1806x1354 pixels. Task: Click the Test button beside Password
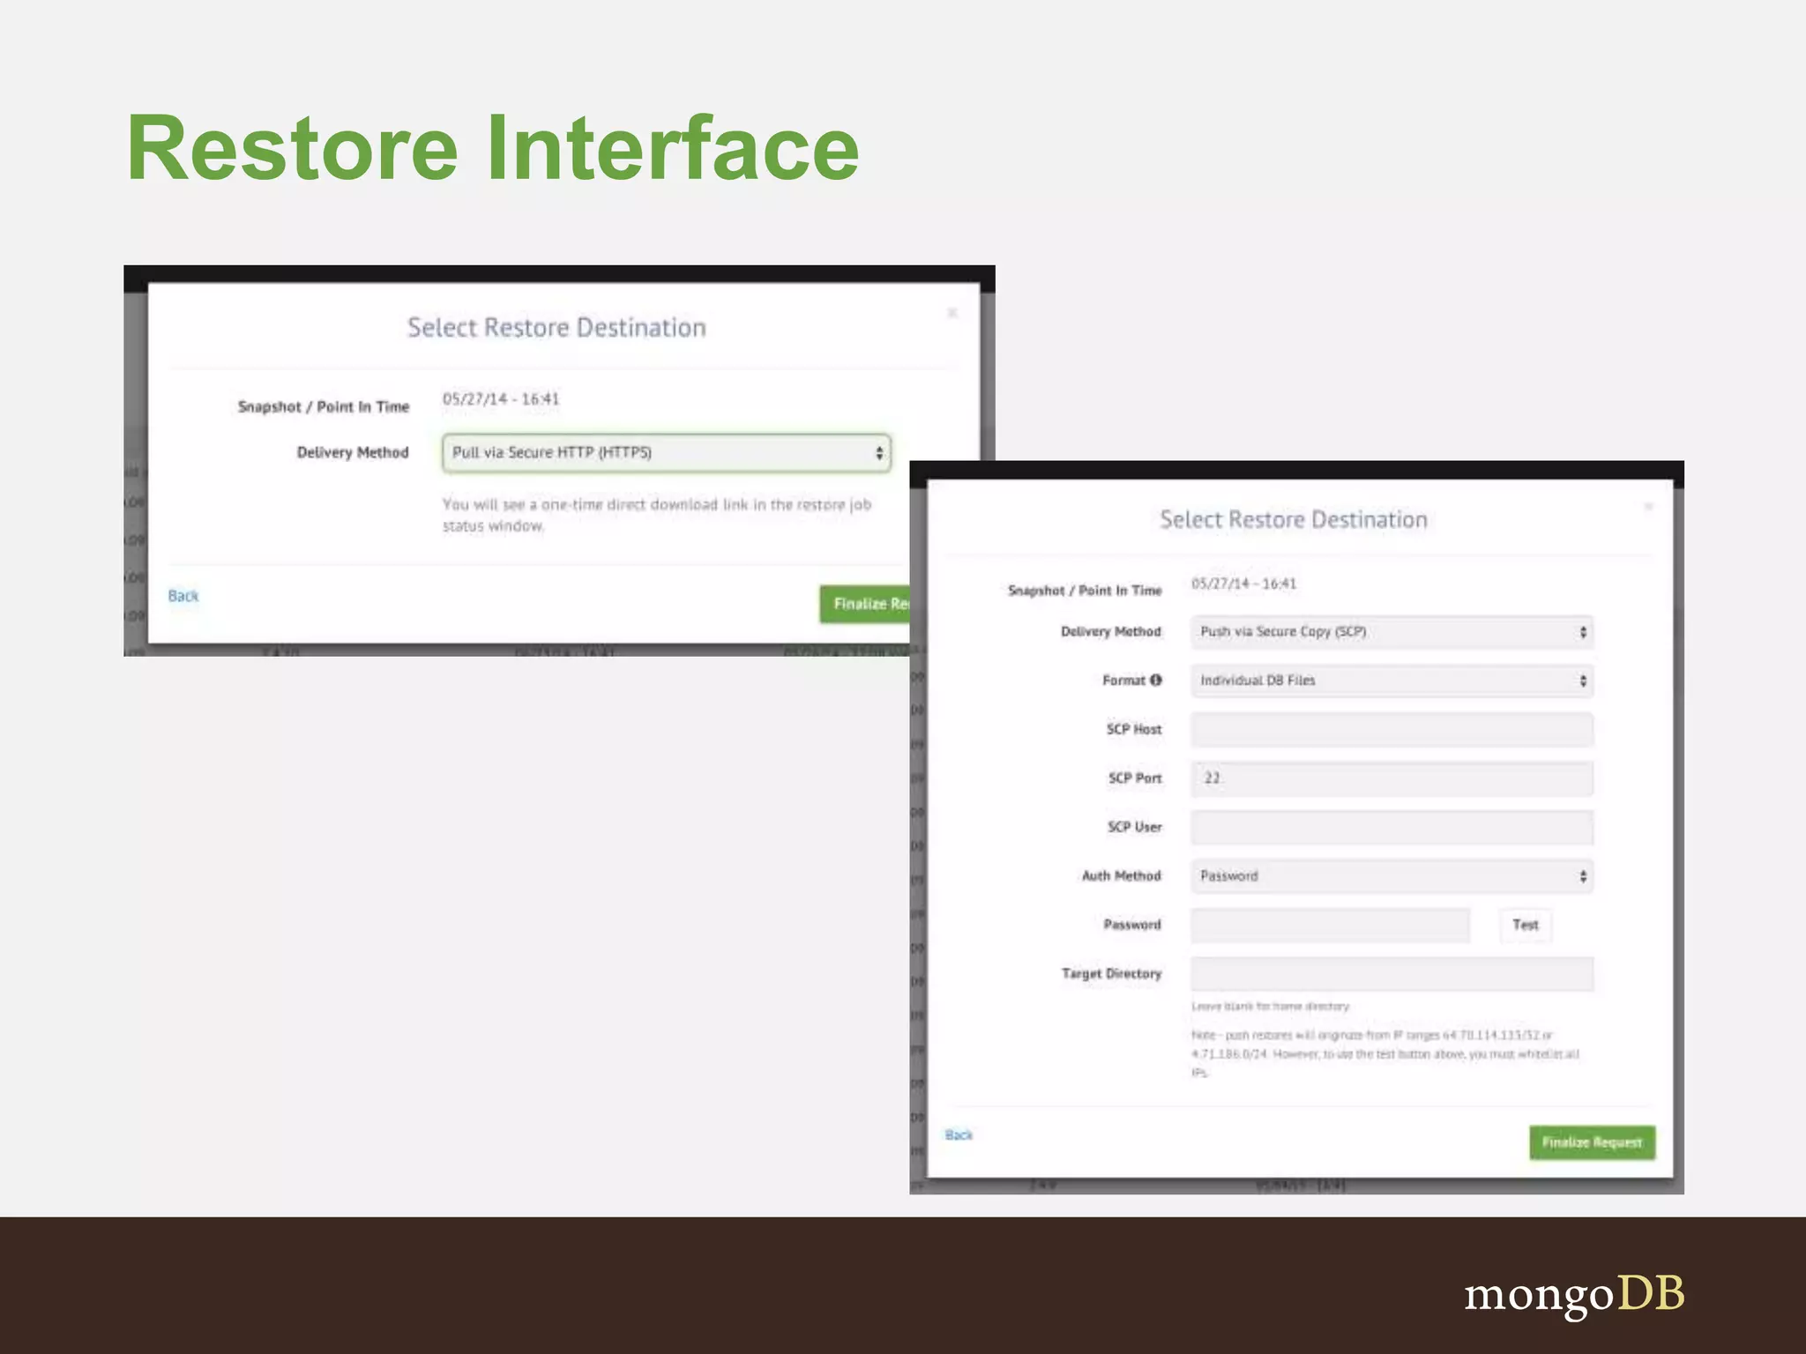click(x=1526, y=925)
